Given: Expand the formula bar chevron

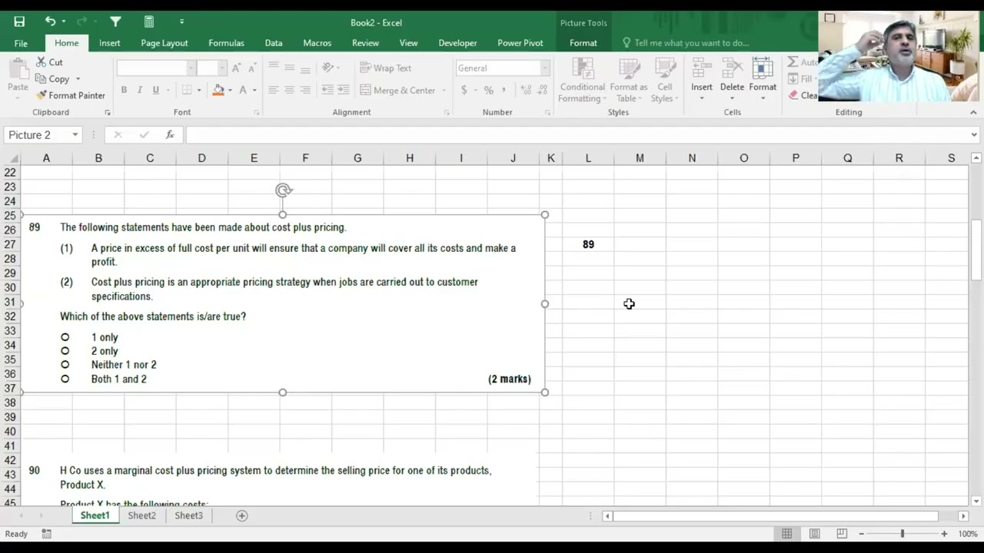Looking at the screenshot, I should pos(974,135).
